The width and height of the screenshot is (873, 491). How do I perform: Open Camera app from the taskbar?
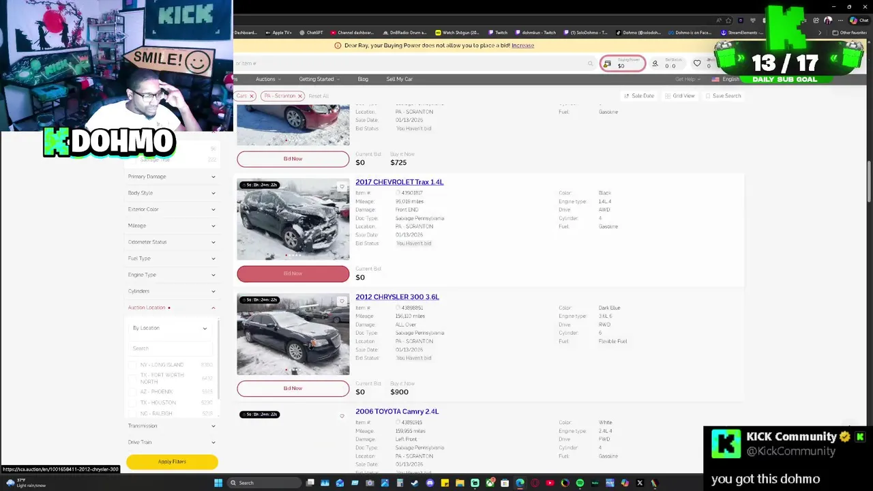370,483
